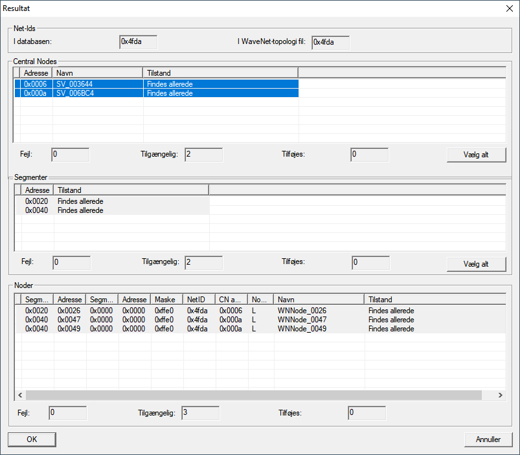Click the Maske column header in Noder
This screenshot has height=455, width=520.
pyautogui.click(x=166, y=300)
